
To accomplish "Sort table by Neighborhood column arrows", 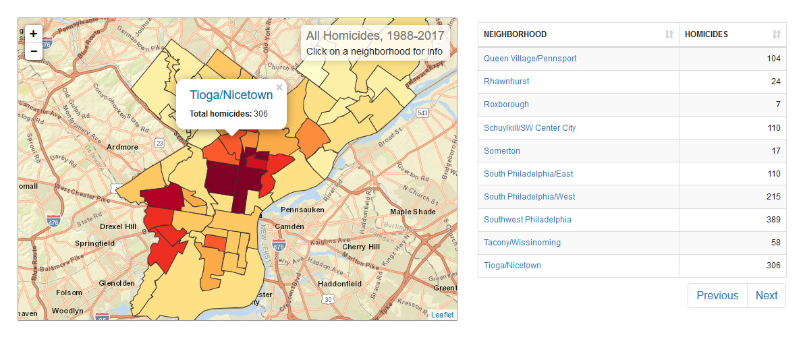I will point(669,34).
